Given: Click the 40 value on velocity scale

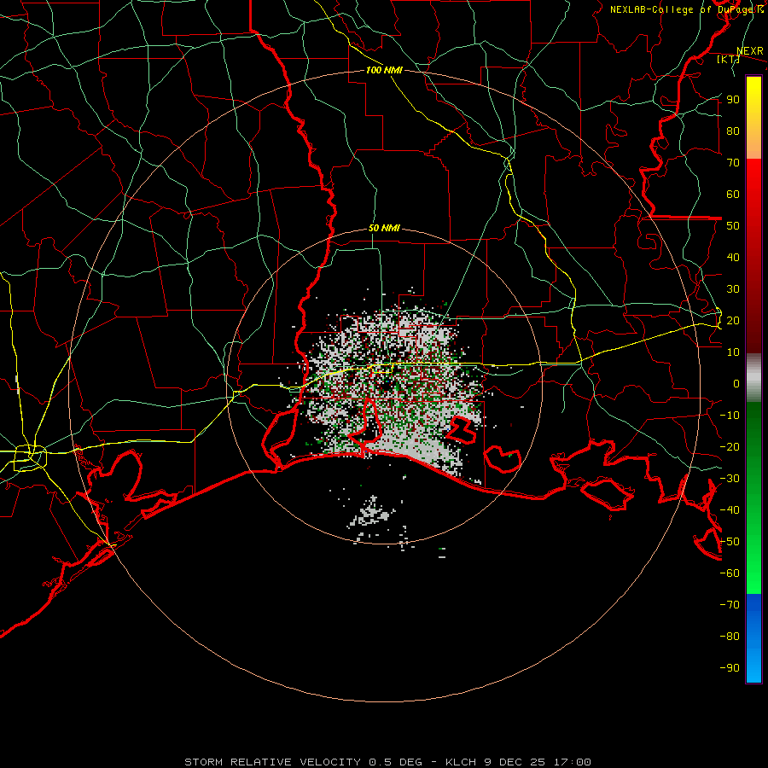Looking at the screenshot, I should coord(733,258).
